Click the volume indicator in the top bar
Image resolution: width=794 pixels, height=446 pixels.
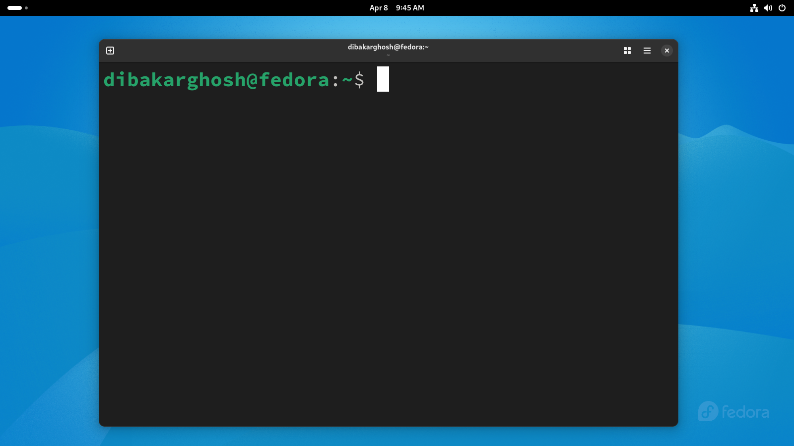click(768, 8)
